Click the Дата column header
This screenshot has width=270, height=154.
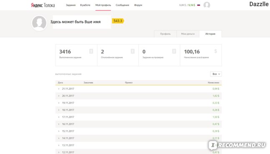pyautogui.click(x=60, y=83)
